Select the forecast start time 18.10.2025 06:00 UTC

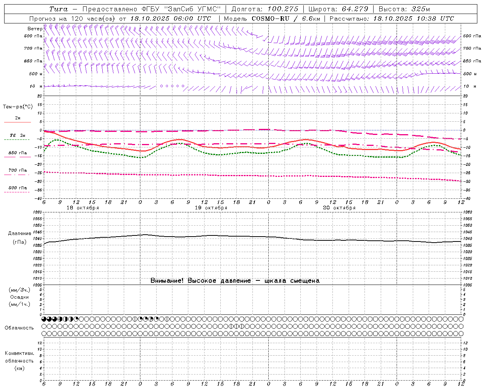[x=171, y=19]
